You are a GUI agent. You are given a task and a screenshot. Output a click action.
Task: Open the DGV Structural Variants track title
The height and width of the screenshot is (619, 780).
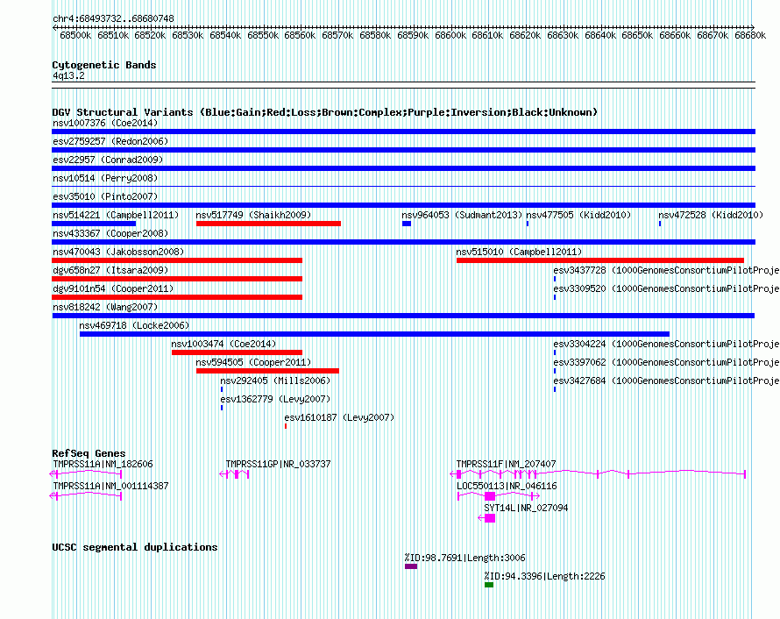pyautogui.click(x=325, y=112)
